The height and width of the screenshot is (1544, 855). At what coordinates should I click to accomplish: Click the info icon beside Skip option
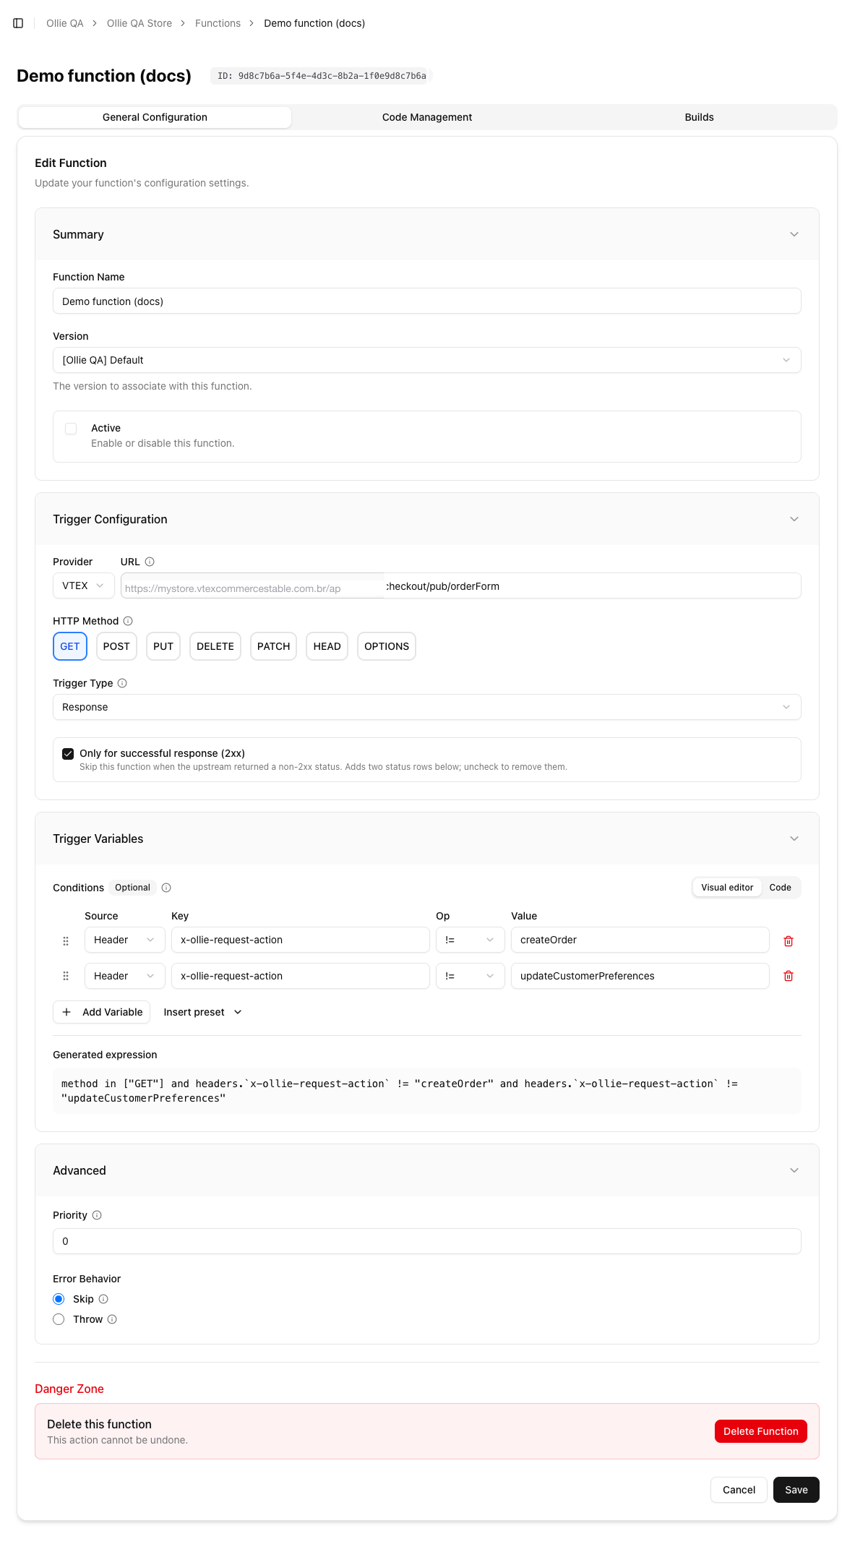103,1299
